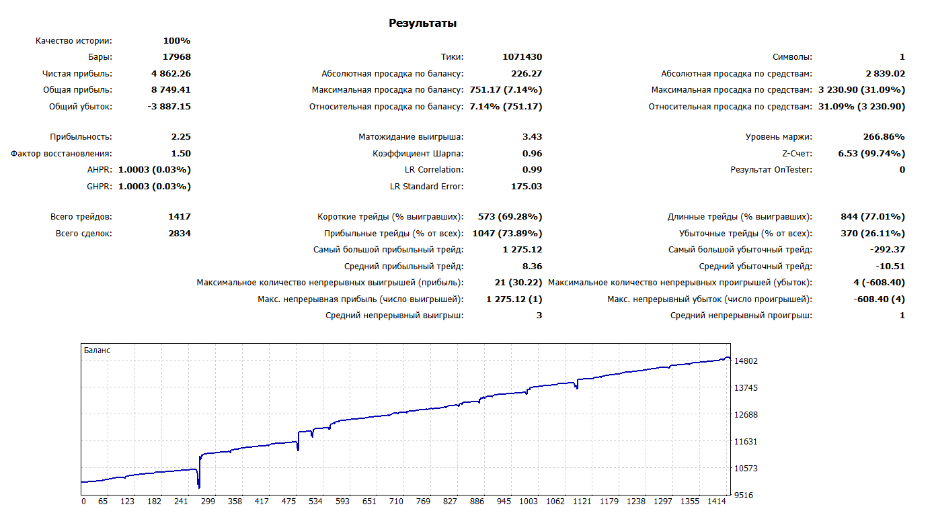This screenshot has height=521, width=934.
Task: Click the Результаты report heading
Action: pyautogui.click(x=422, y=23)
